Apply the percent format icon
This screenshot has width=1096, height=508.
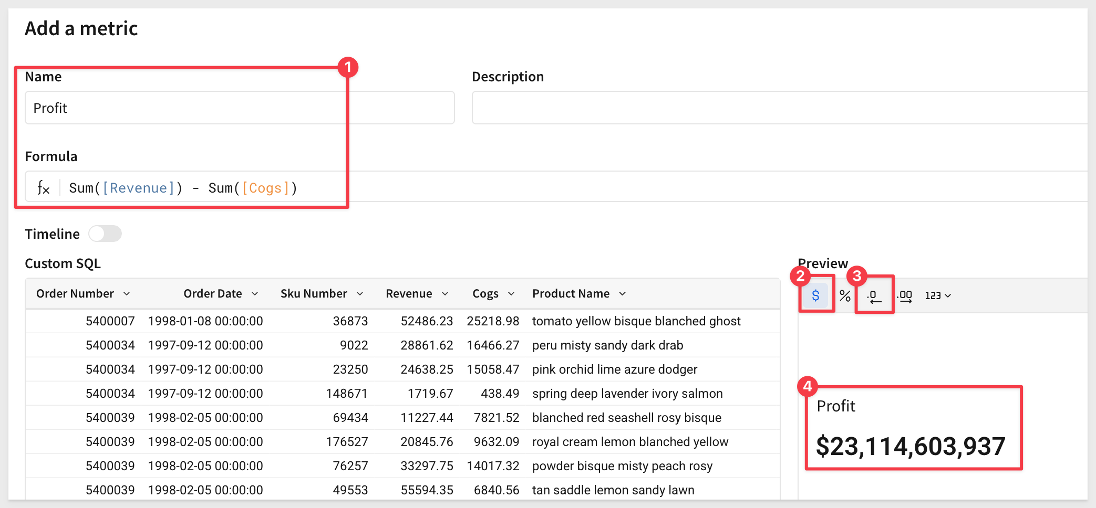click(x=845, y=295)
